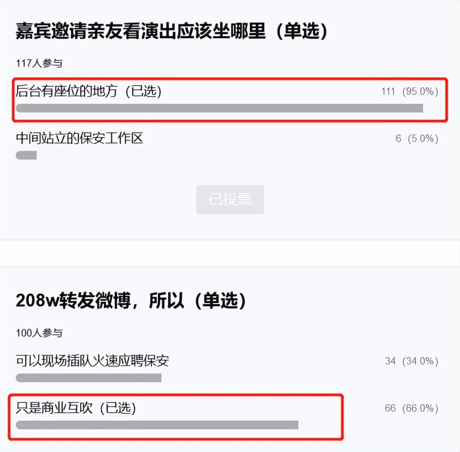
Task: Select option 中间站立的保安工作区
Action: (80, 138)
